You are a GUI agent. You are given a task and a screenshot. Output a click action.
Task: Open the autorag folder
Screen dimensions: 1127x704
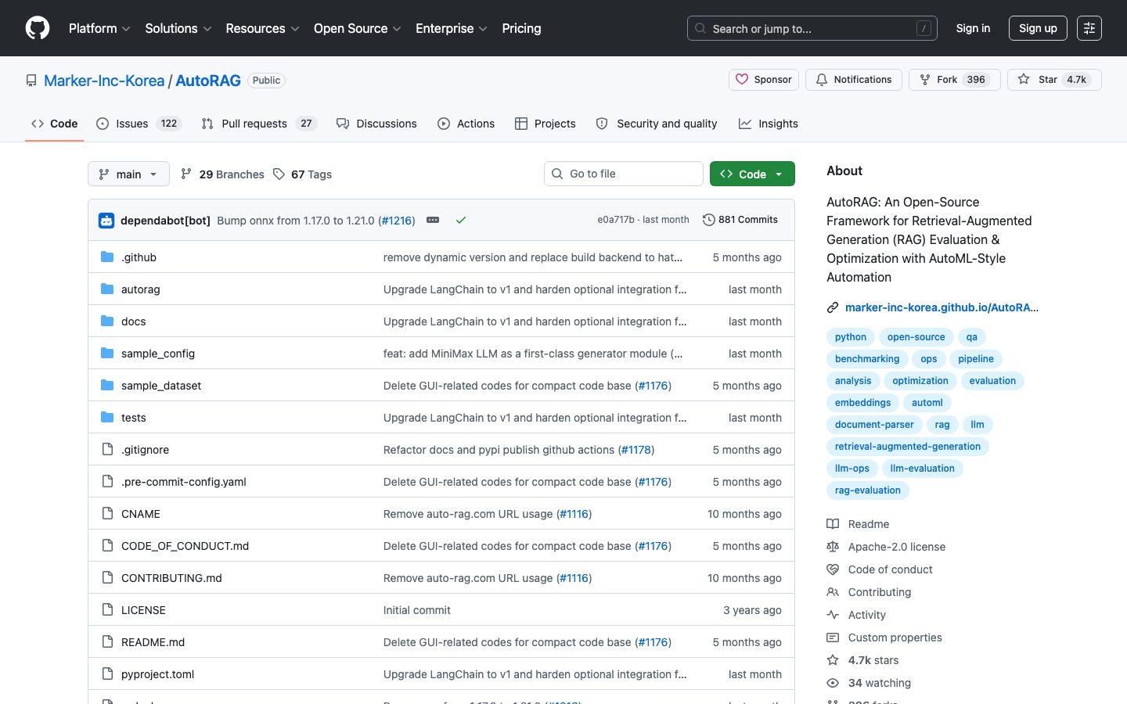141,289
